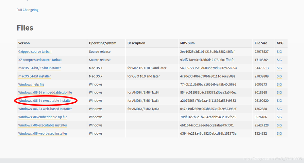304x163 pixels.
Task: Open SIG for Gzipped source tarball
Action: 279,52
